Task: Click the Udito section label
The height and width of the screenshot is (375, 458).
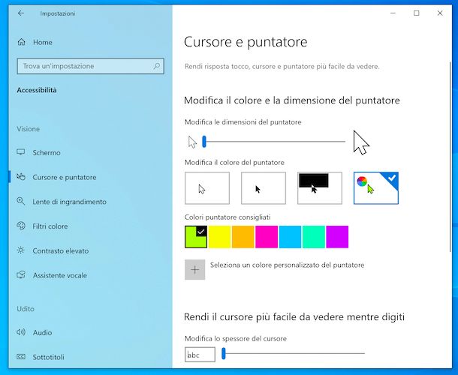Action: point(26,308)
